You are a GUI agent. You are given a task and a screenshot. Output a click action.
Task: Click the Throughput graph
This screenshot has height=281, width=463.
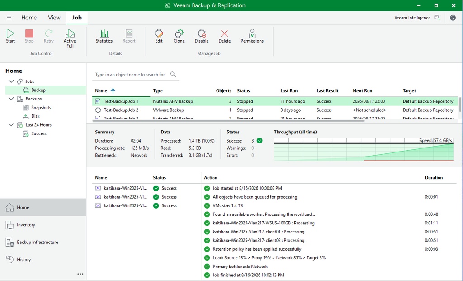(x=364, y=149)
